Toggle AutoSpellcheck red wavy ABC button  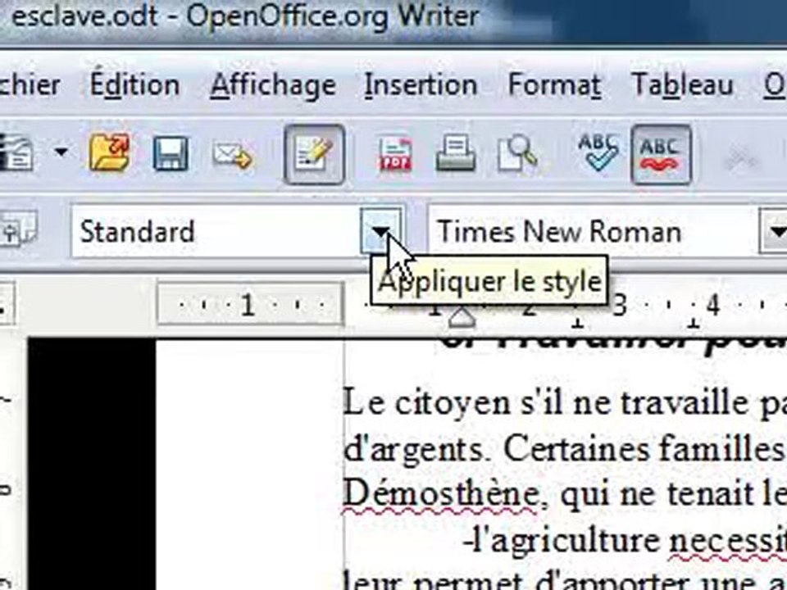click(x=661, y=154)
